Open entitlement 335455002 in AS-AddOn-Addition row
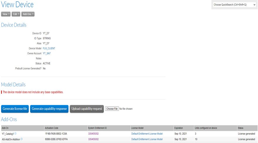 coord(93,139)
